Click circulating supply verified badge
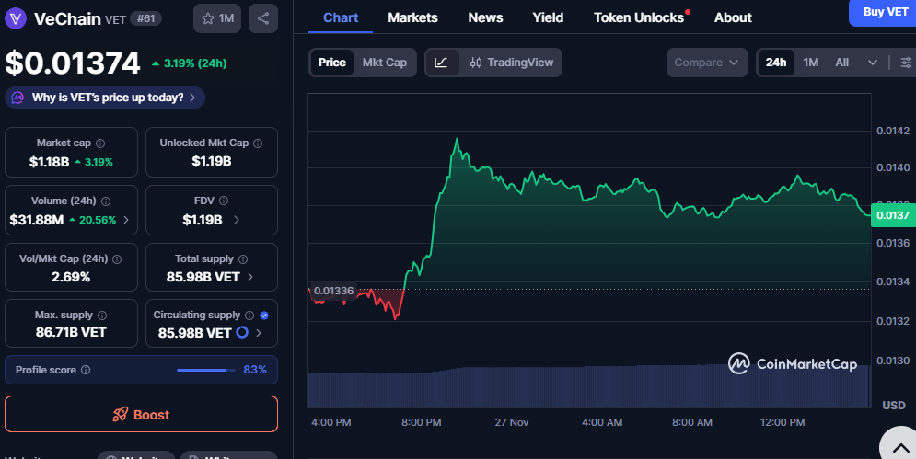 tap(264, 315)
